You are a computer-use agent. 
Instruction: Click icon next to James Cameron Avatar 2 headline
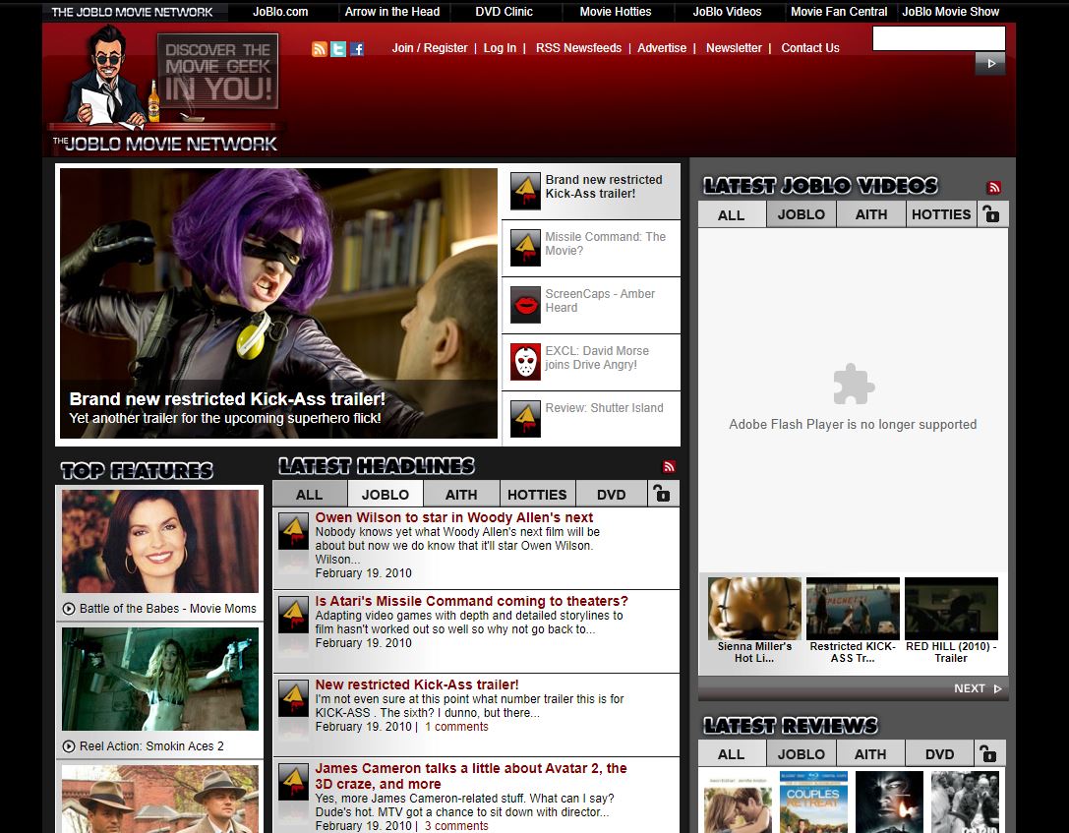pyautogui.click(x=294, y=783)
